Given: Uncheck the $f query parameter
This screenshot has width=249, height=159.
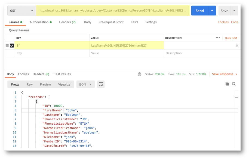Looking at the screenshot, I should tap(11, 45).
